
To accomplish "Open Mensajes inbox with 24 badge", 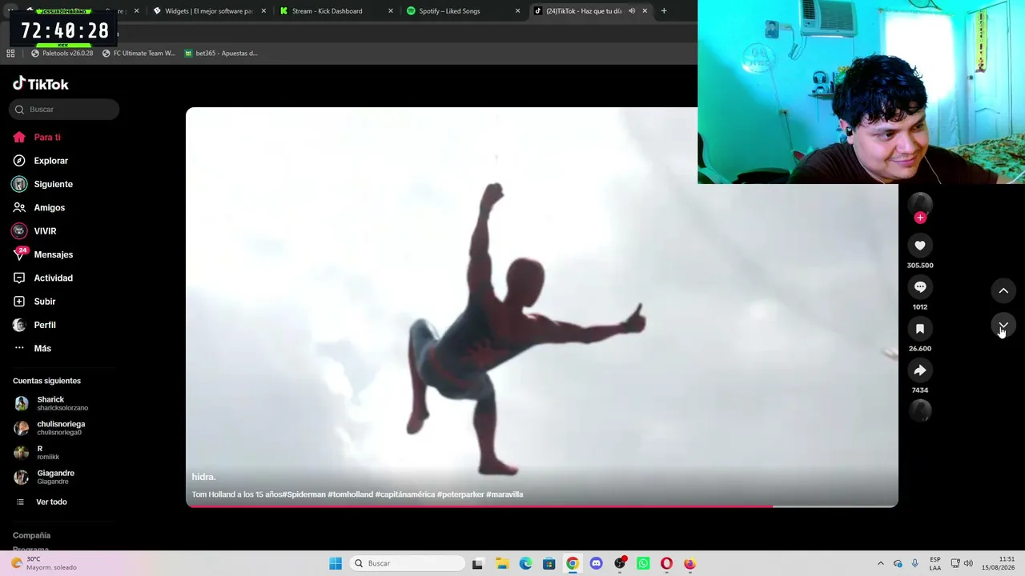I will [42, 254].
